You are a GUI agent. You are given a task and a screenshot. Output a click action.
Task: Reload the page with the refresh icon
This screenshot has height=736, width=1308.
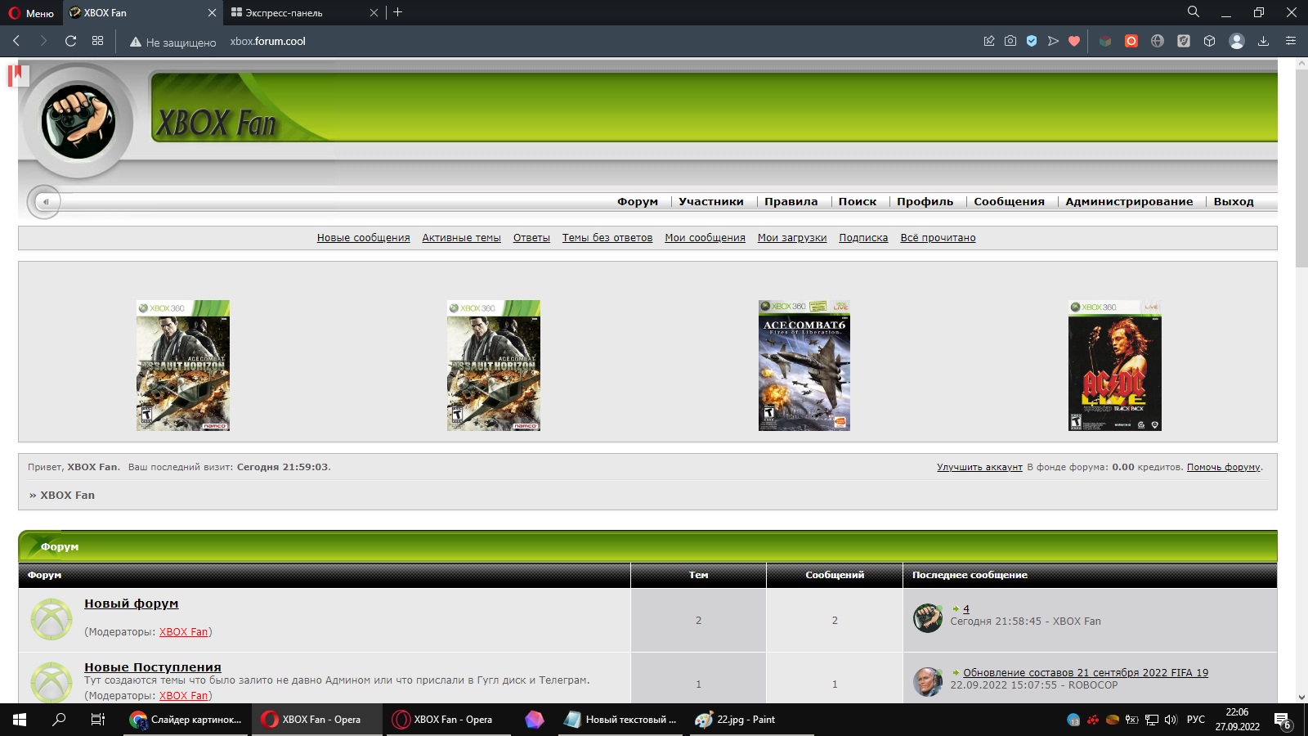pos(71,41)
